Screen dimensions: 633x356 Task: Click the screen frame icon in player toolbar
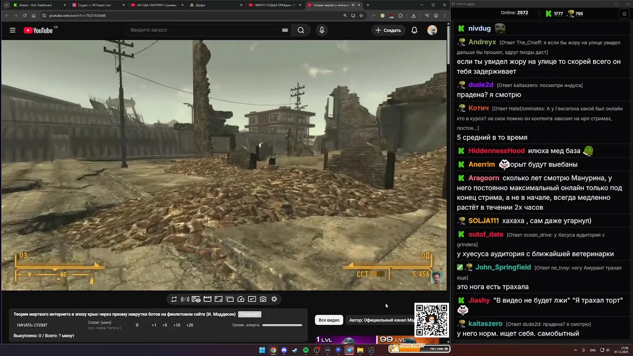(219, 299)
